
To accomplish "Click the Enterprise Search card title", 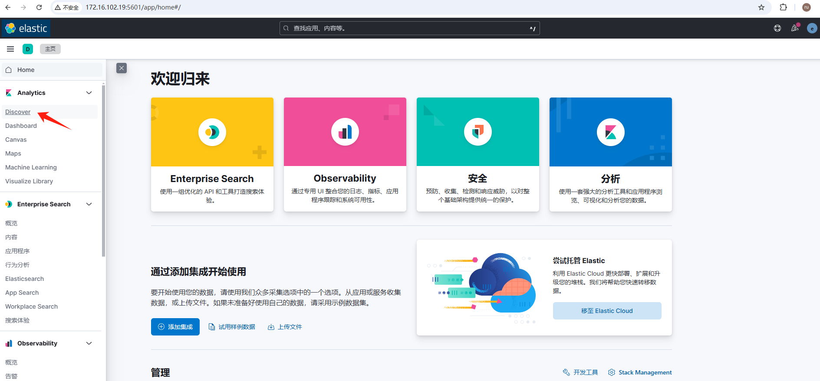I will coord(212,179).
